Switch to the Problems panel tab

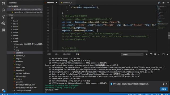[x=49, y=54]
